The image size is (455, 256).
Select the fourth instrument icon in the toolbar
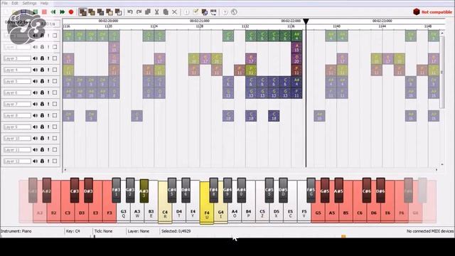point(109,12)
